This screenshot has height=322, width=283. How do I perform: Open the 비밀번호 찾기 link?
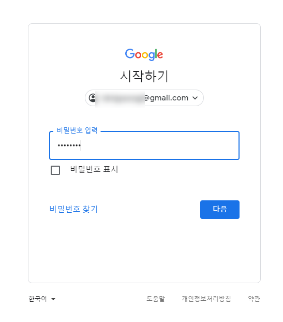[73, 209]
